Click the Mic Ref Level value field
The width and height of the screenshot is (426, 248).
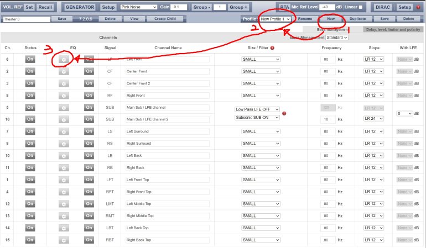[327, 7]
